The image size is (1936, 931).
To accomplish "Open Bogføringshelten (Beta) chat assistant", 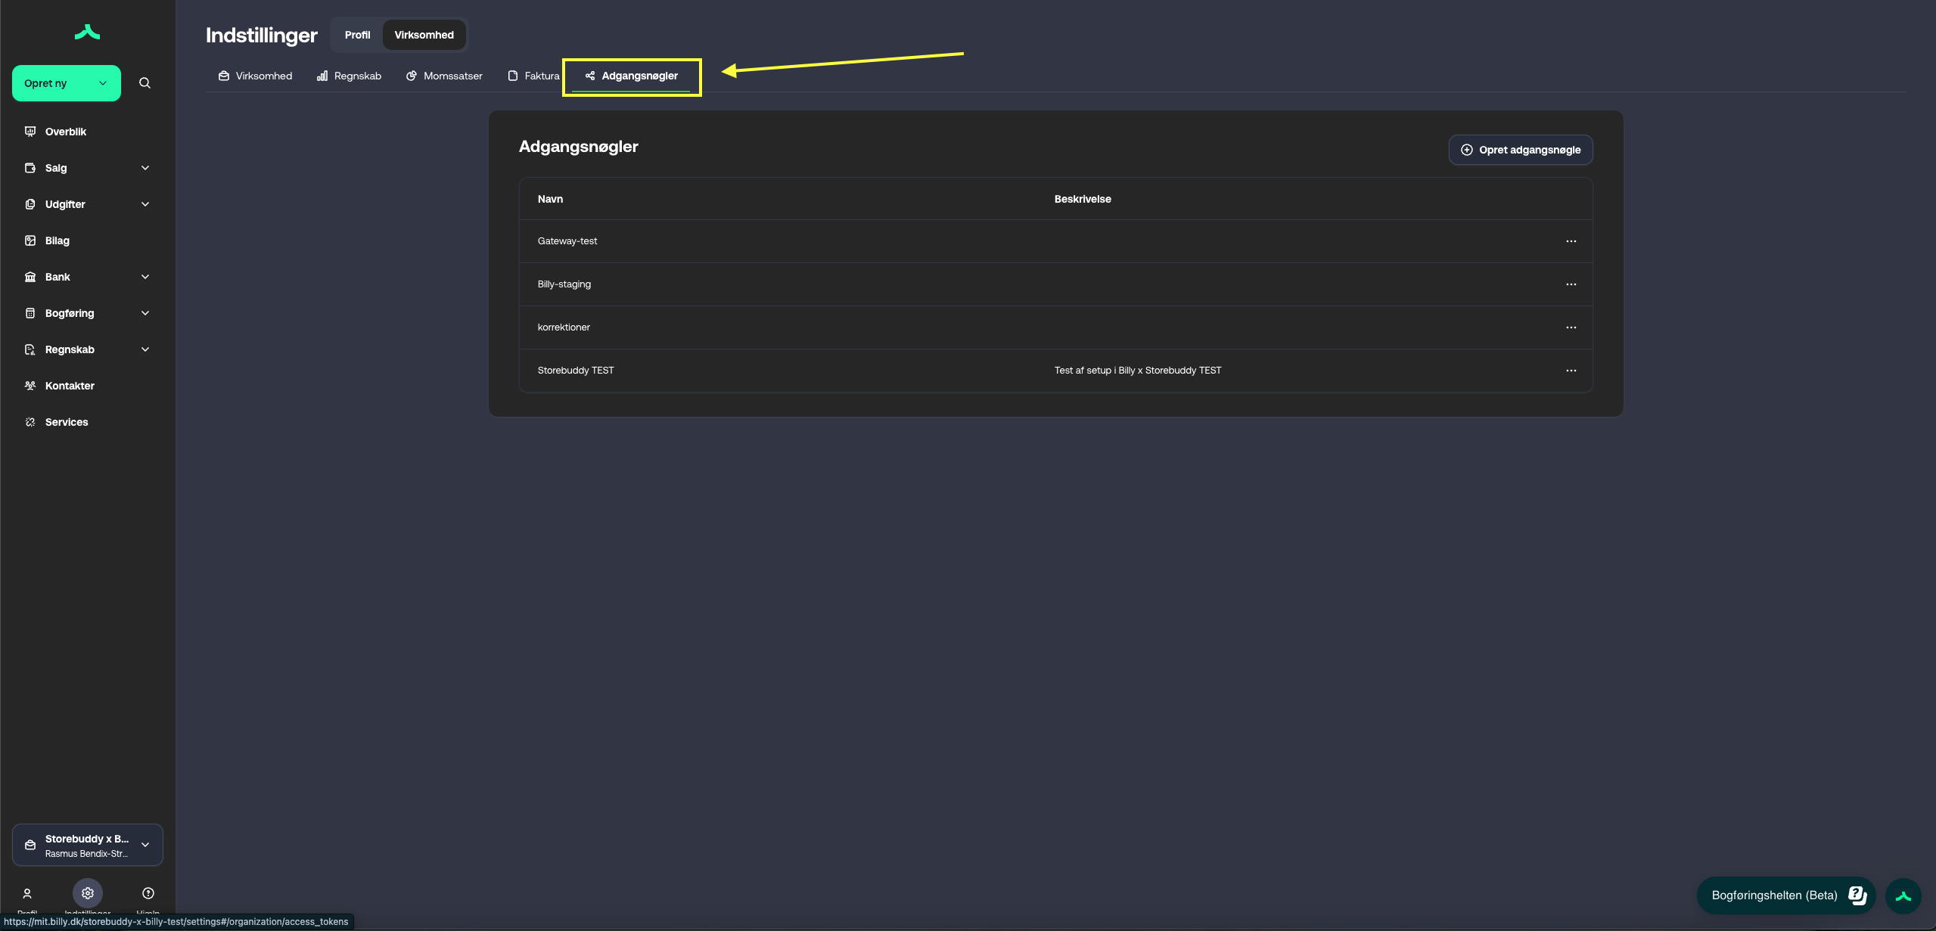I will pyautogui.click(x=1785, y=895).
